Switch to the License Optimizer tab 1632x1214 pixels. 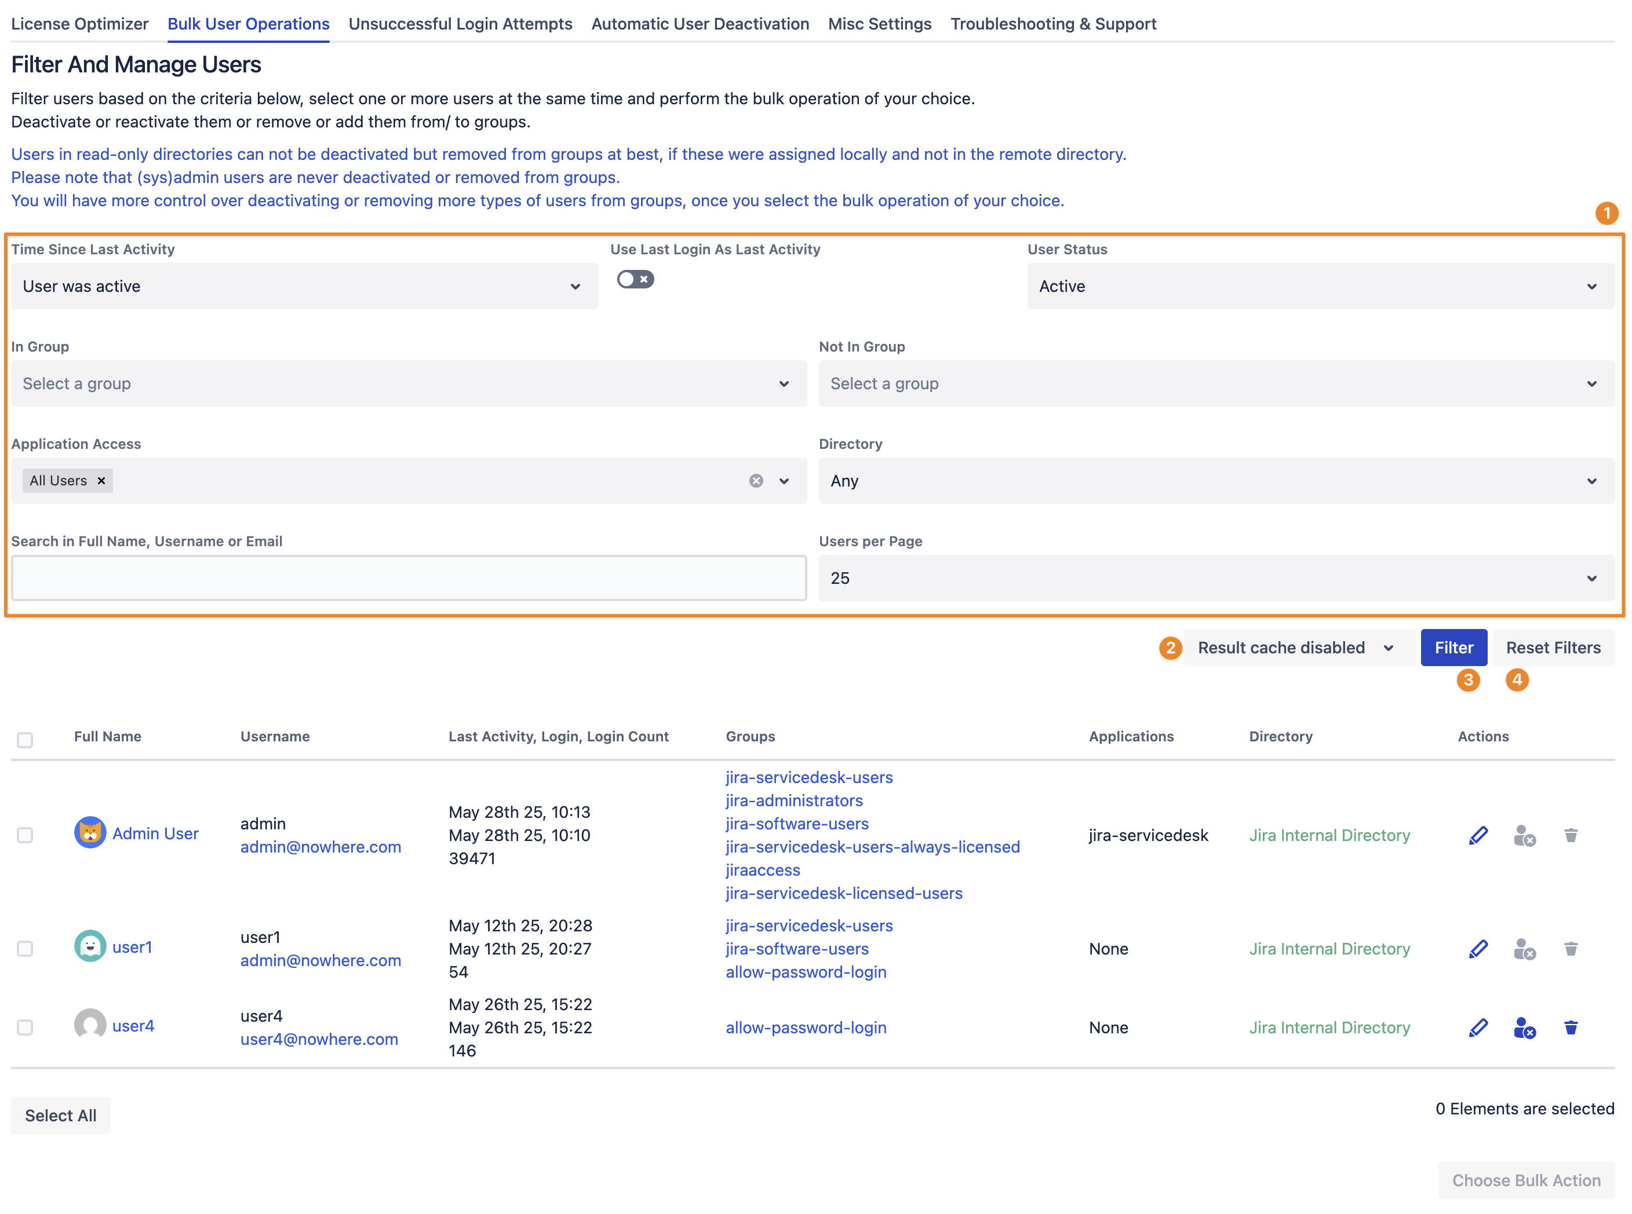pyautogui.click(x=79, y=24)
